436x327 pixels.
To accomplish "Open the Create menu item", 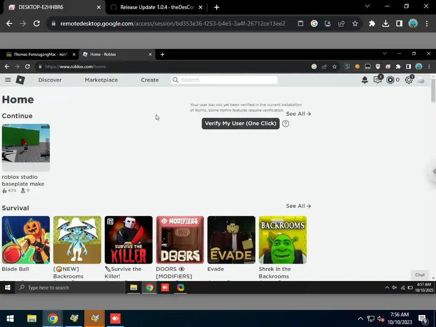I will [x=150, y=80].
